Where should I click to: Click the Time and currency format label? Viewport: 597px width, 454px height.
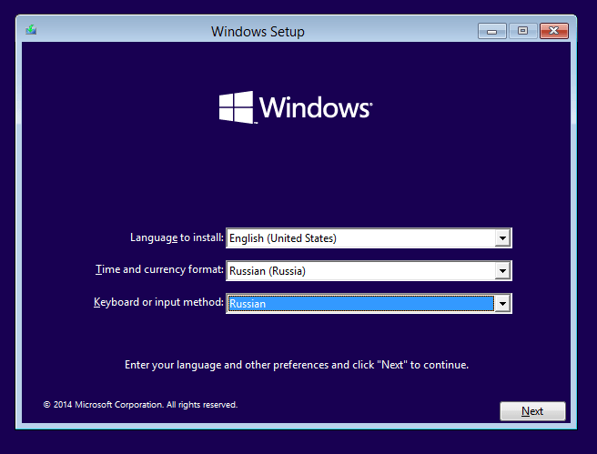[x=159, y=270]
